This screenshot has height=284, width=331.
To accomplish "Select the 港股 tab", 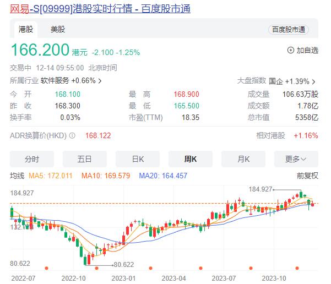I will [26, 29].
